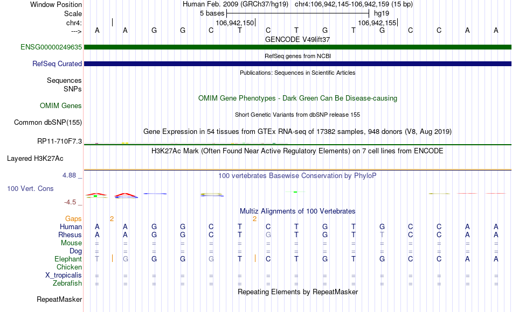Image resolution: width=512 pixels, height=312 pixels.
Task: Click Repeating Elements by RepeatMasker title
Action: click(297, 292)
